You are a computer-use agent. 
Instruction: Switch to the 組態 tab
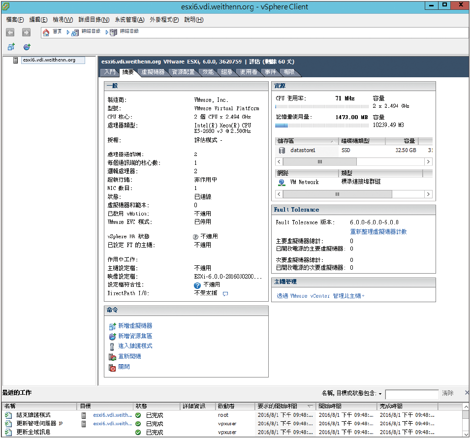(x=226, y=72)
